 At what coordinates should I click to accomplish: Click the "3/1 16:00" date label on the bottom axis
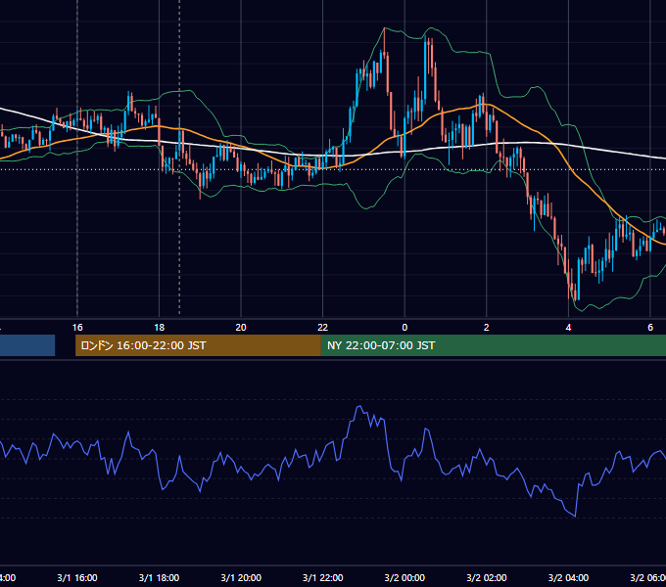[77, 577]
